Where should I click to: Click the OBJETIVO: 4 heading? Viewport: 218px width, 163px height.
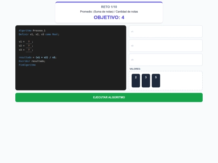[x=109, y=17]
